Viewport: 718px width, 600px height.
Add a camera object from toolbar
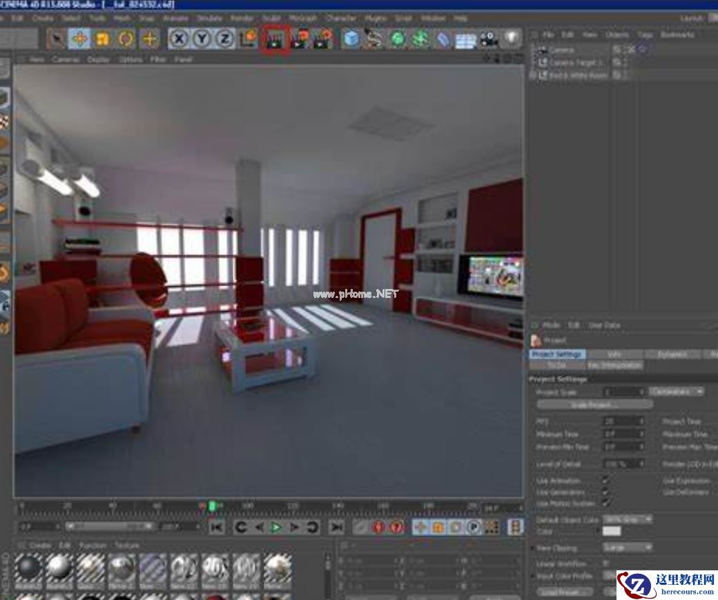(x=489, y=39)
